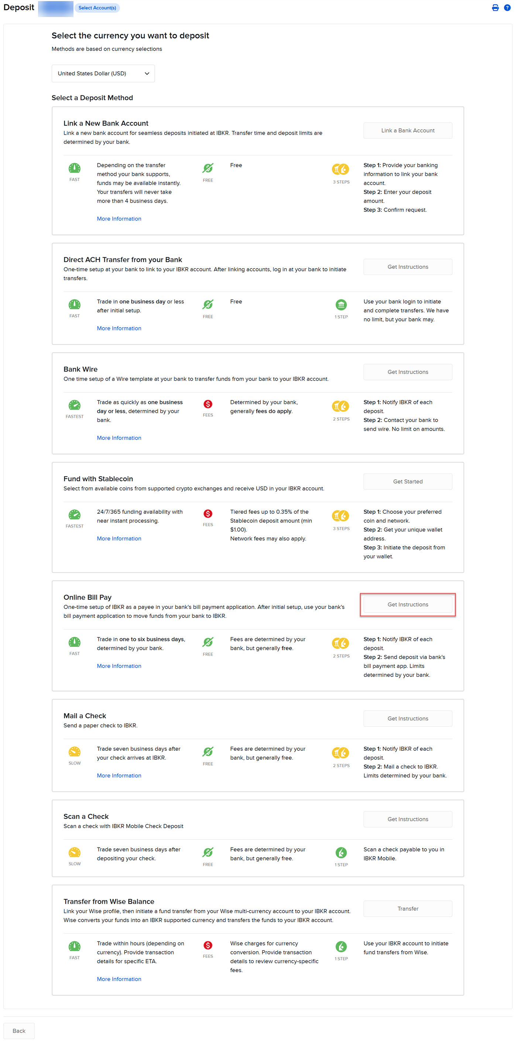Click the 3 STEPS icon in Fund with Stablecoin
The height and width of the screenshot is (1042, 517).
341,515
